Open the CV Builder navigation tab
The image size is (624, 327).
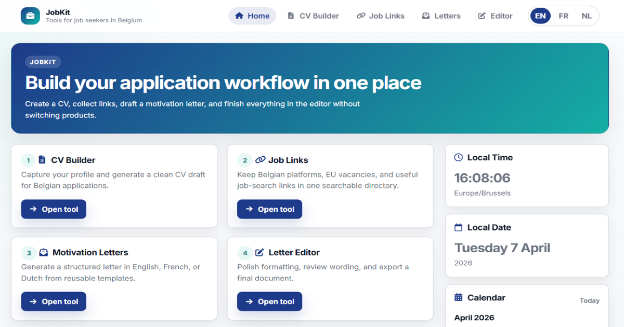313,16
